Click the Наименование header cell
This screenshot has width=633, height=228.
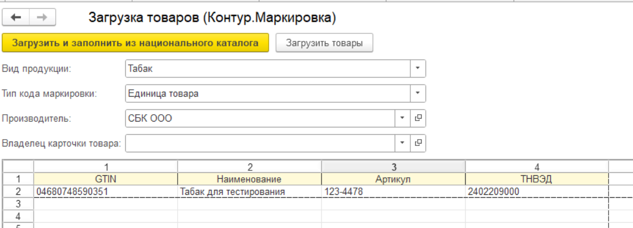pos(249,179)
